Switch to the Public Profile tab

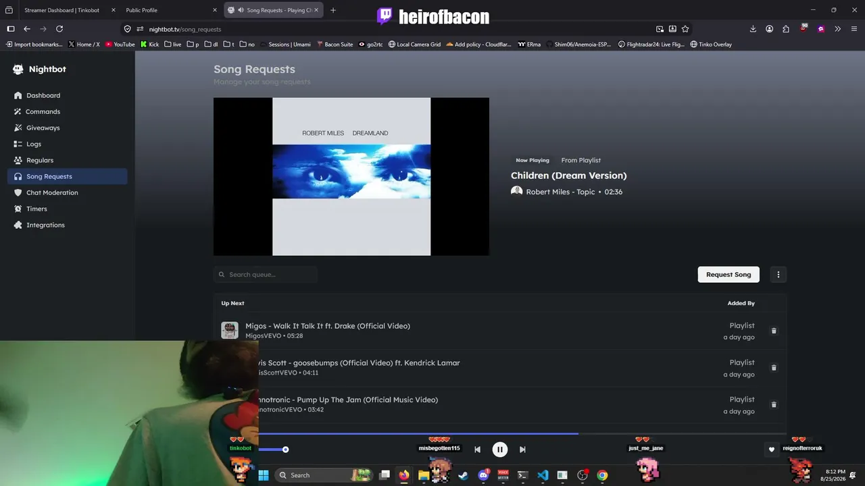point(141,10)
